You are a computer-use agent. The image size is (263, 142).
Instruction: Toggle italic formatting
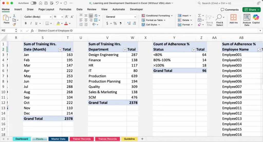31,24
